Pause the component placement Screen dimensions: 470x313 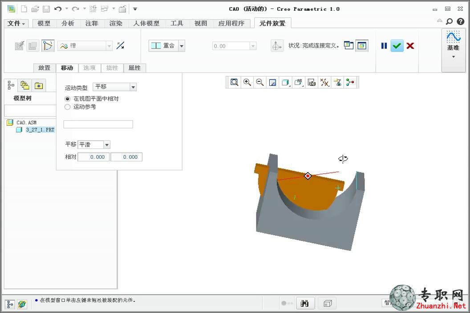(x=384, y=46)
